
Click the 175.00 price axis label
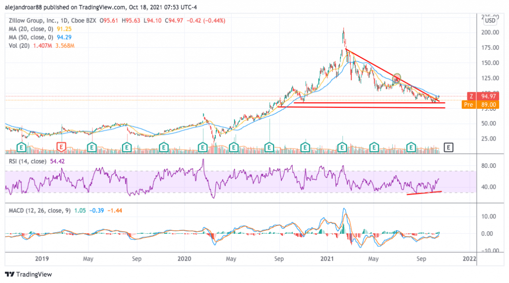coord(490,48)
